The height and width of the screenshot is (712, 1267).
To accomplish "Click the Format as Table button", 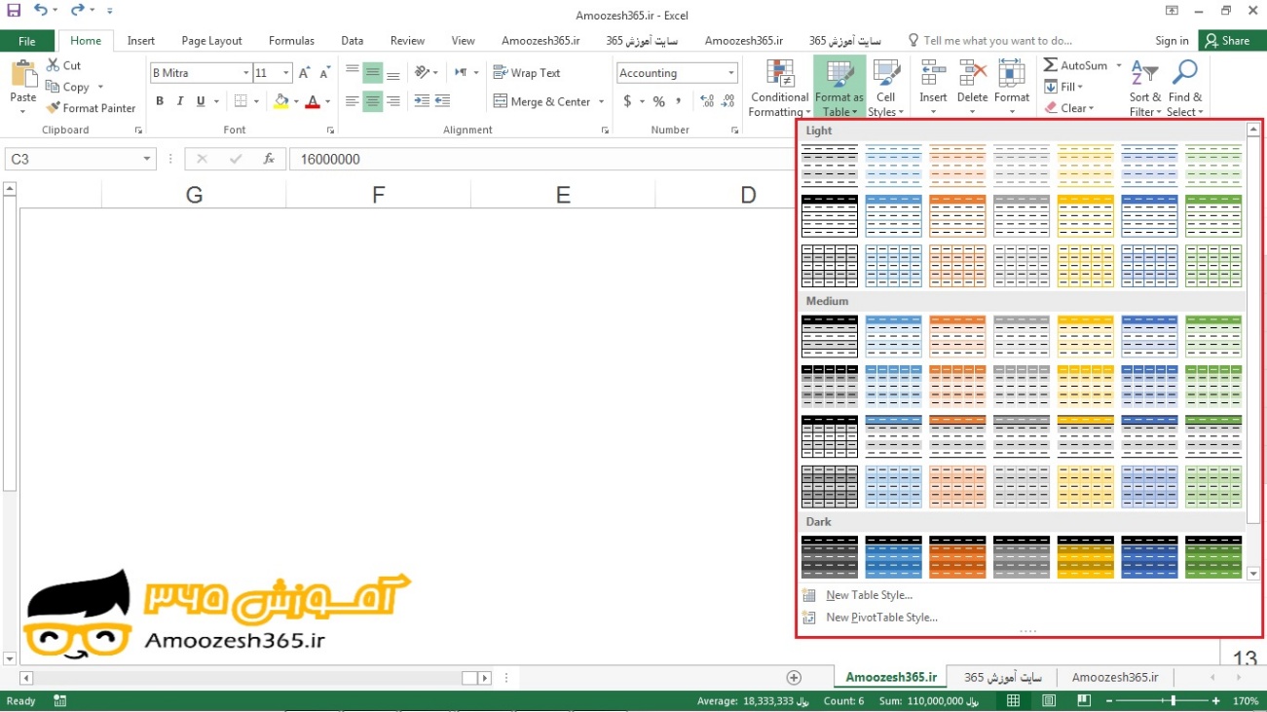I will (839, 89).
